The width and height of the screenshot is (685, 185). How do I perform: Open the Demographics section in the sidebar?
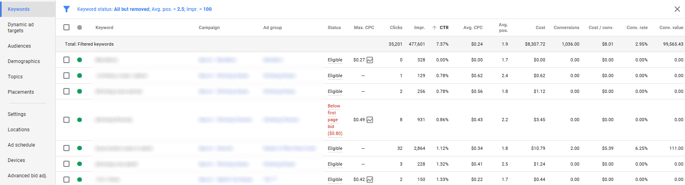coord(24,61)
